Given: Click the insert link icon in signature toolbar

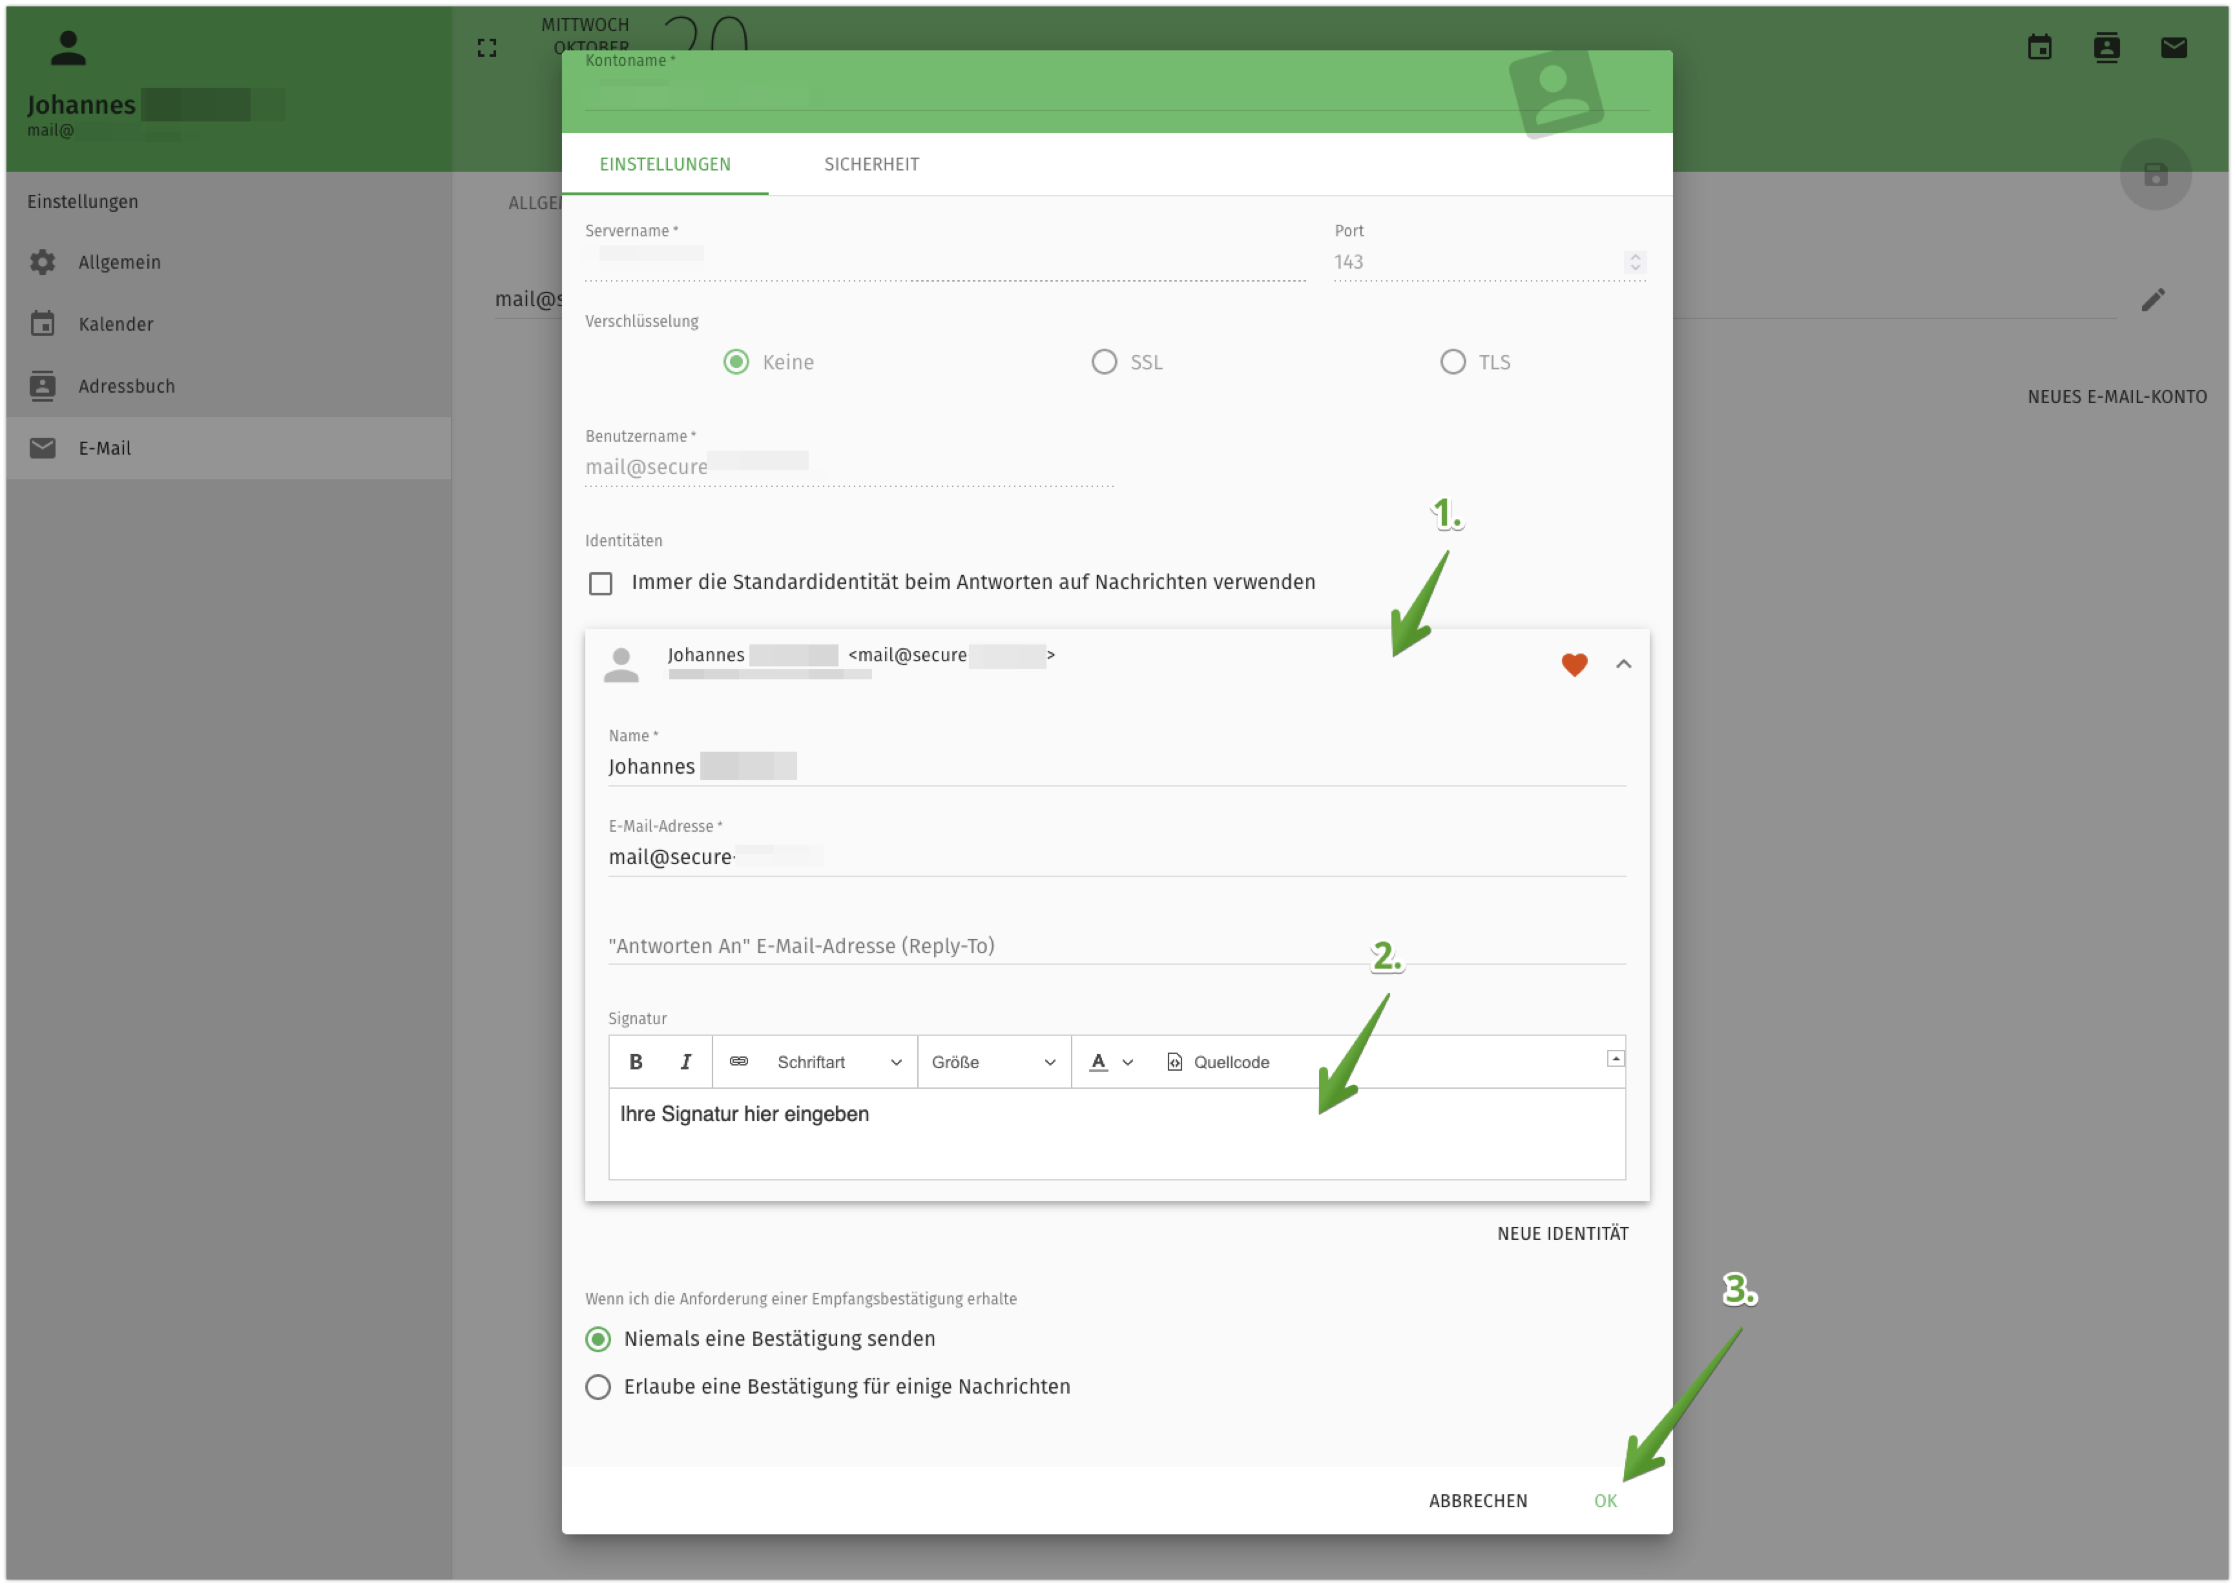Looking at the screenshot, I should pos(740,1062).
